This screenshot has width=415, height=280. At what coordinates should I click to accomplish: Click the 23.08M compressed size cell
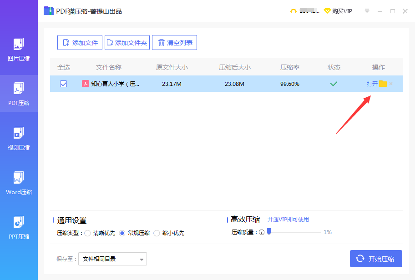[234, 84]
